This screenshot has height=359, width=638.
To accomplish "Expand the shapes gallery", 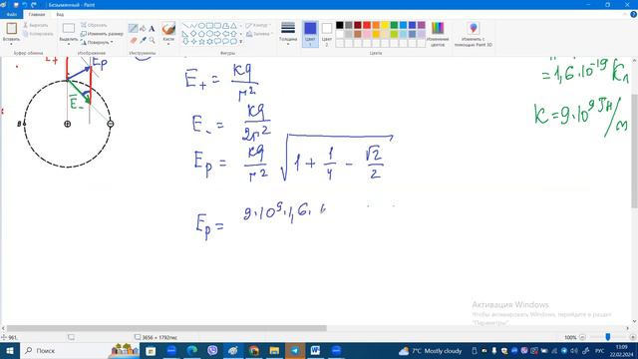I will (x=241, y=42).
